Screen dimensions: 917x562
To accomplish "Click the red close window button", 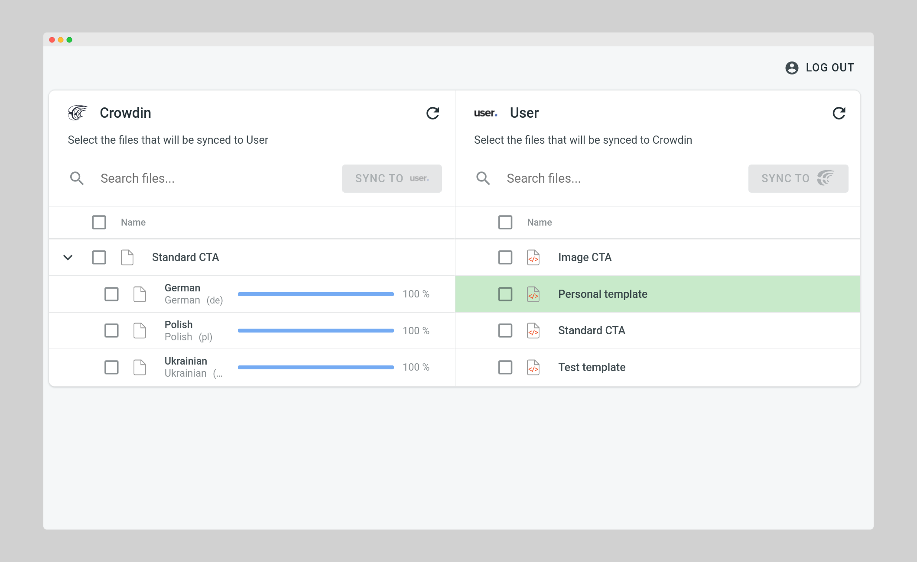I will 52,40.
